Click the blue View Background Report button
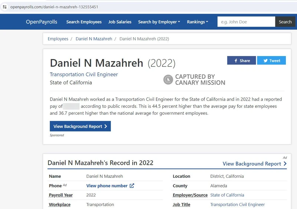 coord(80,126)
